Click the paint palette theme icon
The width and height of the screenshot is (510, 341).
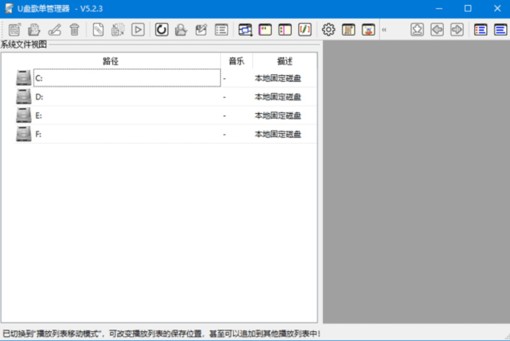368,29
